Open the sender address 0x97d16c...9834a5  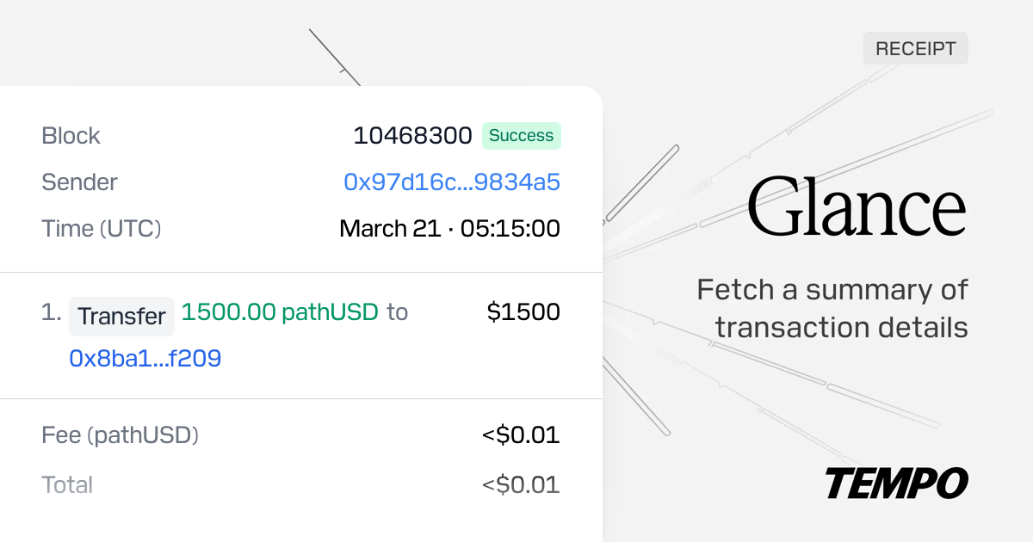(x=452, y=182)
